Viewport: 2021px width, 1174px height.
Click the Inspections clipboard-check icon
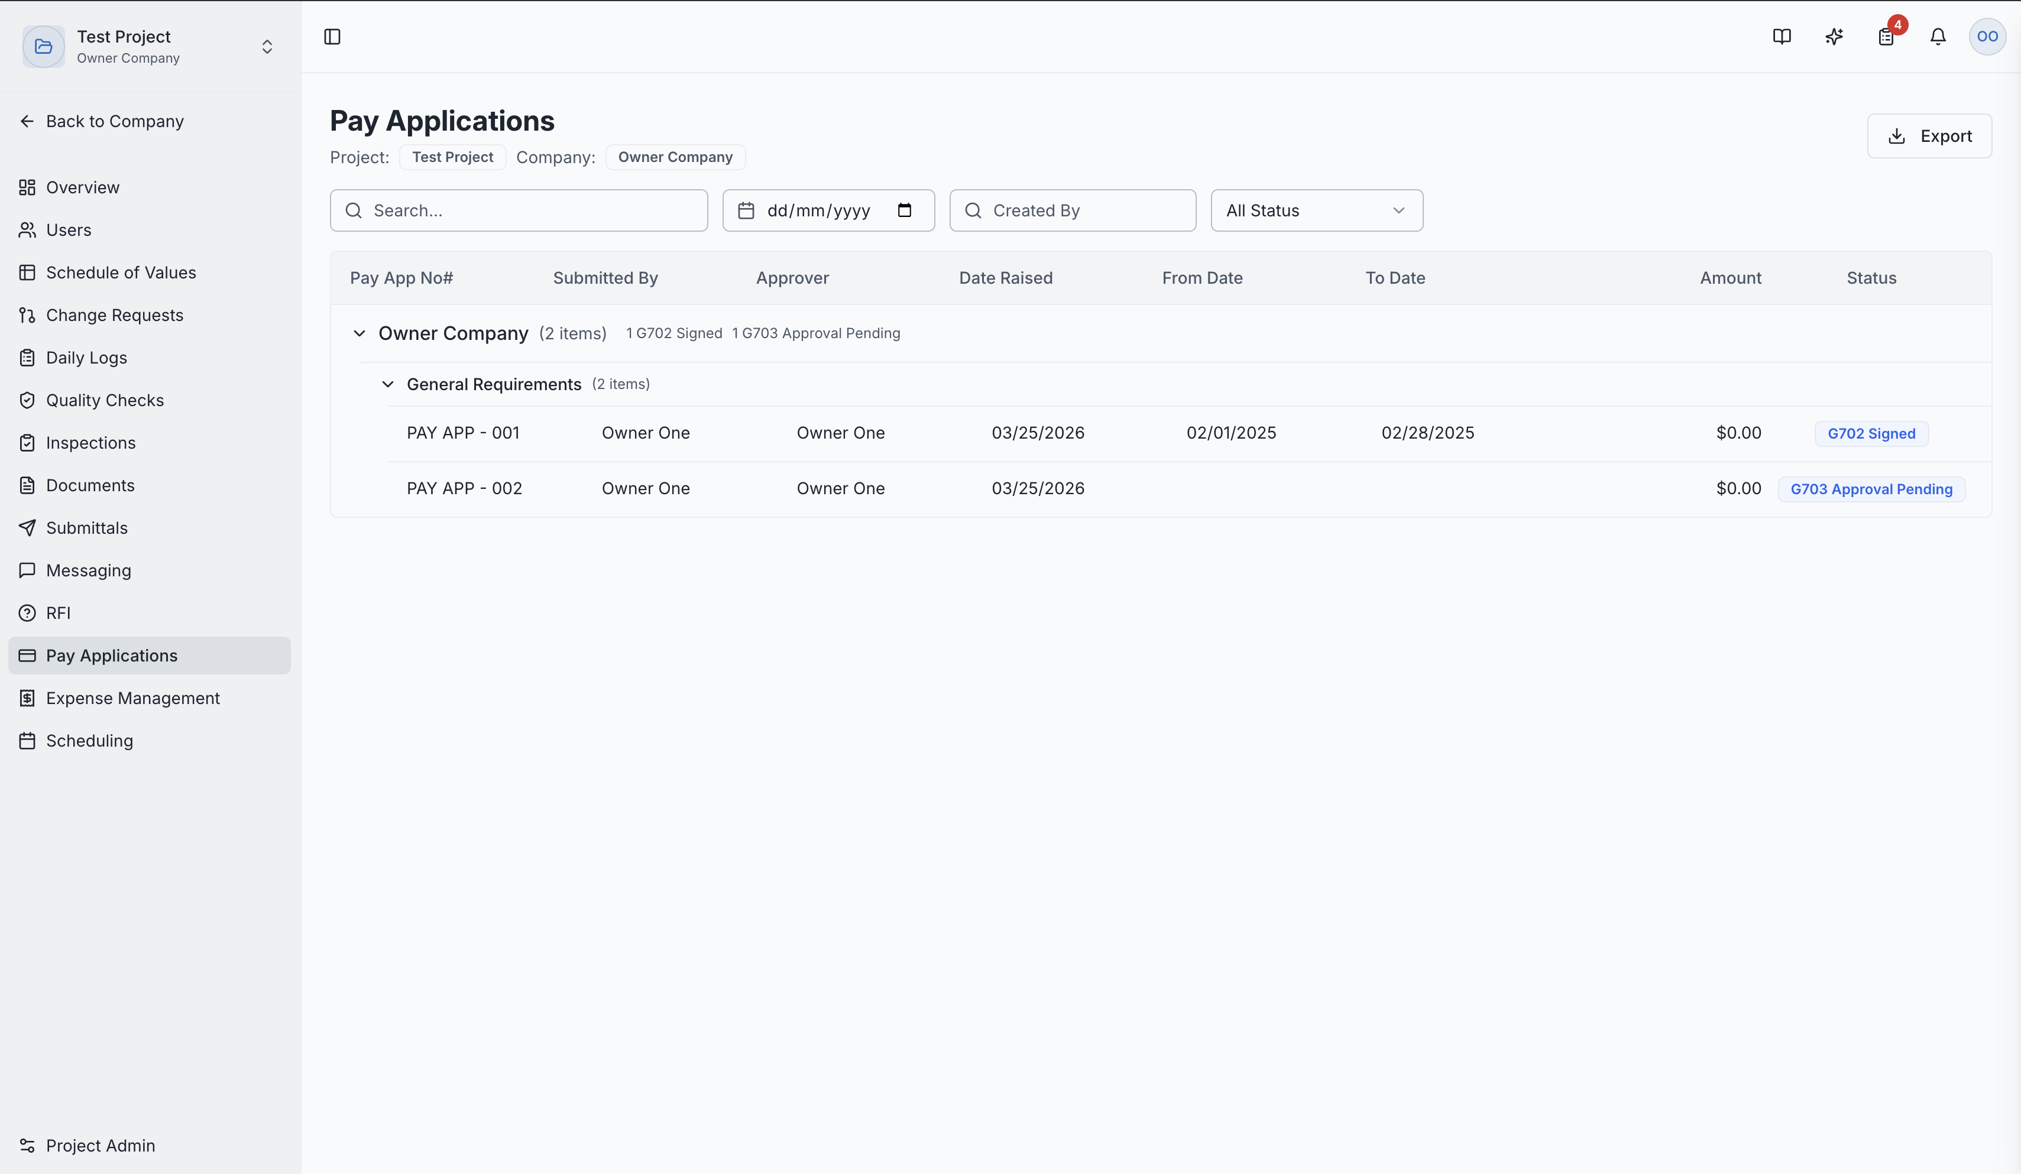tap(27, 443)
